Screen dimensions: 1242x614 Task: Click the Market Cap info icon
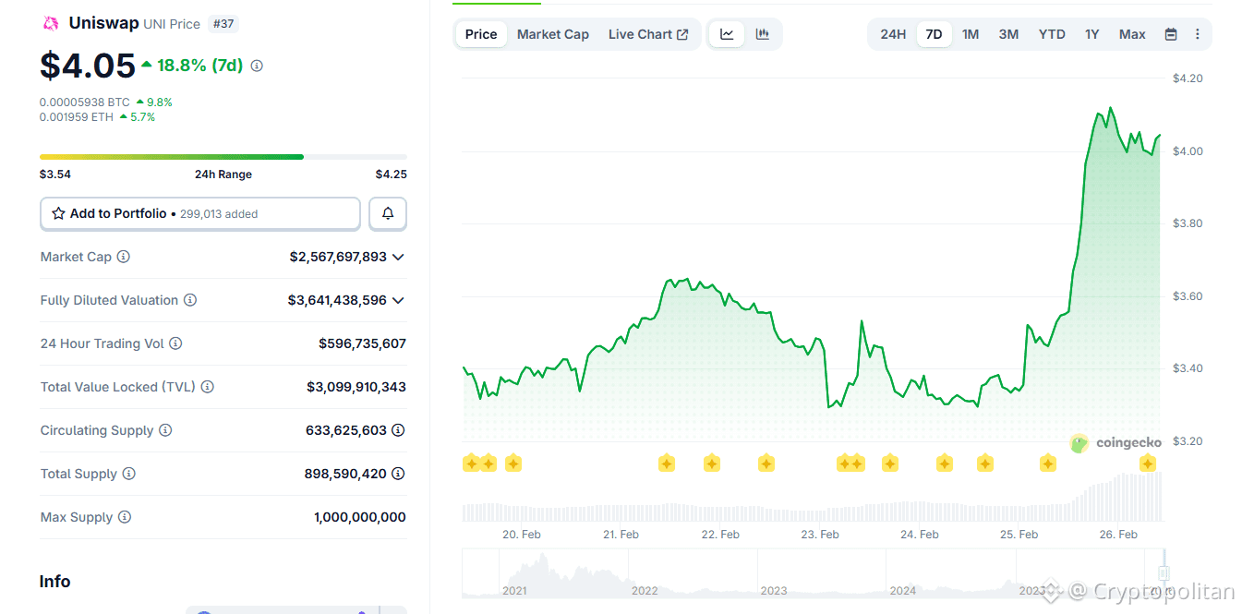[x=124, y=257]
